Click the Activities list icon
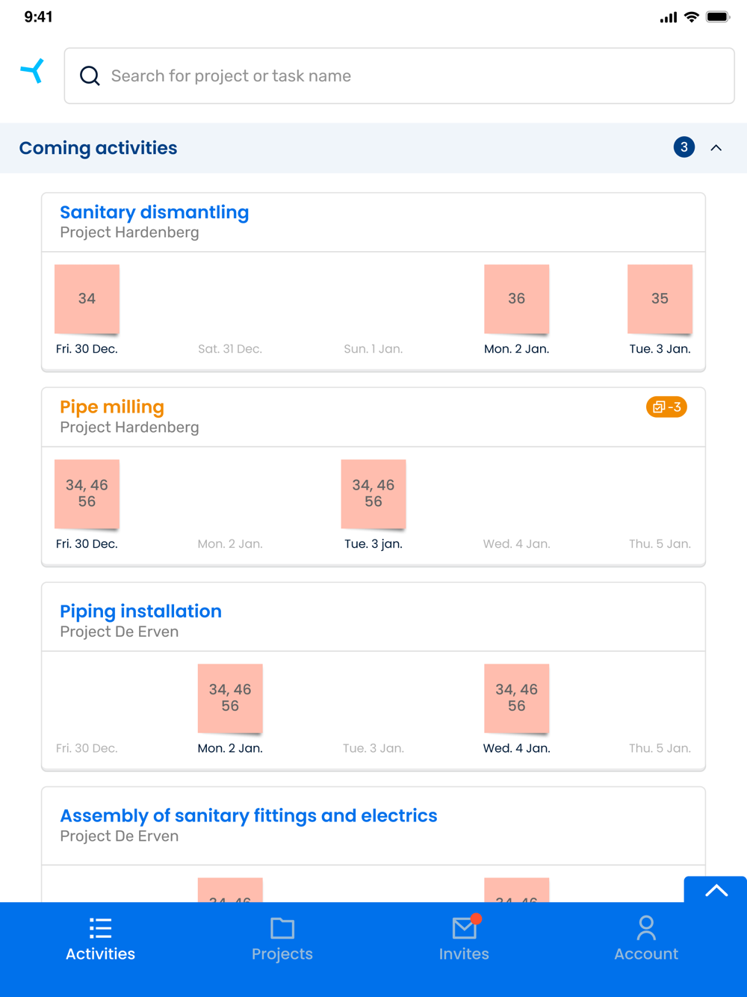Image resolution: width=747 pixels, height=997 pixels. coord(100,928)
